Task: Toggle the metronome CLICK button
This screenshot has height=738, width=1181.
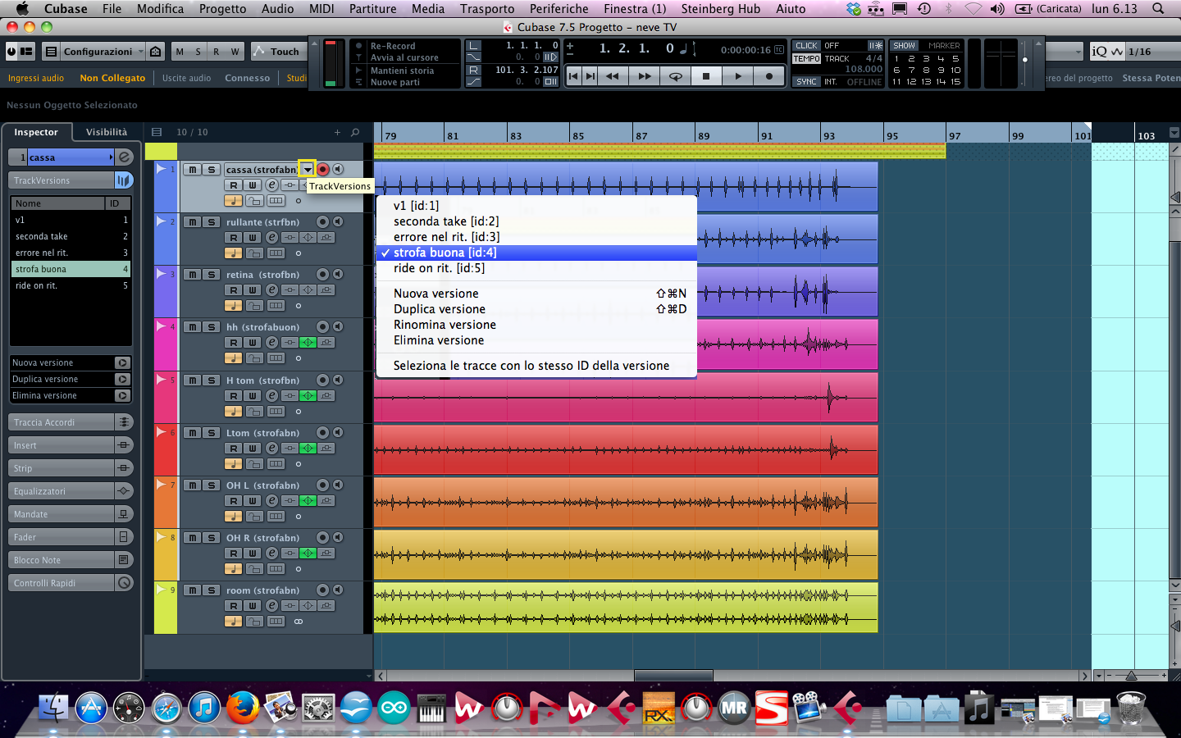Action: tap(806, 46)
